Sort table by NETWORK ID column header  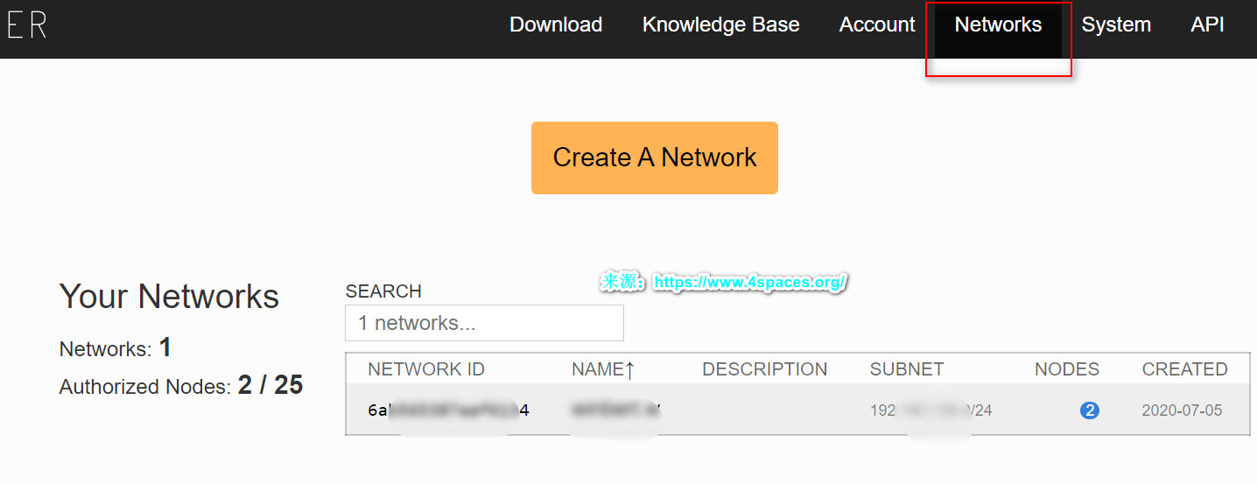point(425,369)
